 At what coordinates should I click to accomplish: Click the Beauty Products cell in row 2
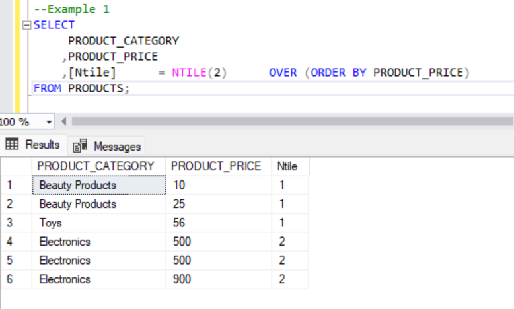[x=98, y=204]
